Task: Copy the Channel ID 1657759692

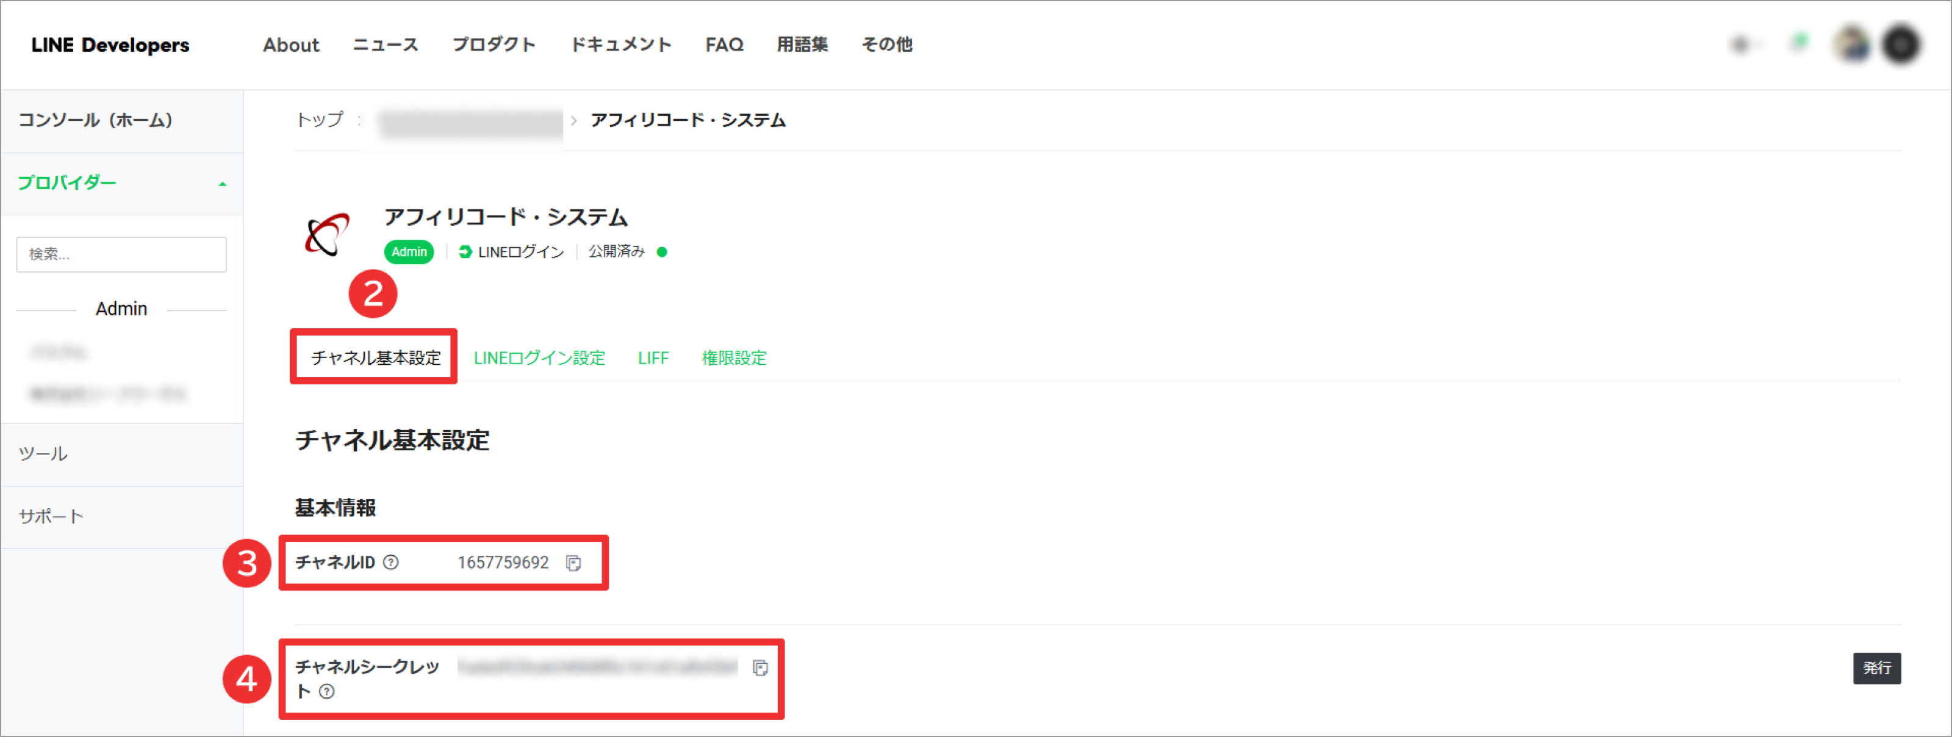Action: tap(573, 563)
